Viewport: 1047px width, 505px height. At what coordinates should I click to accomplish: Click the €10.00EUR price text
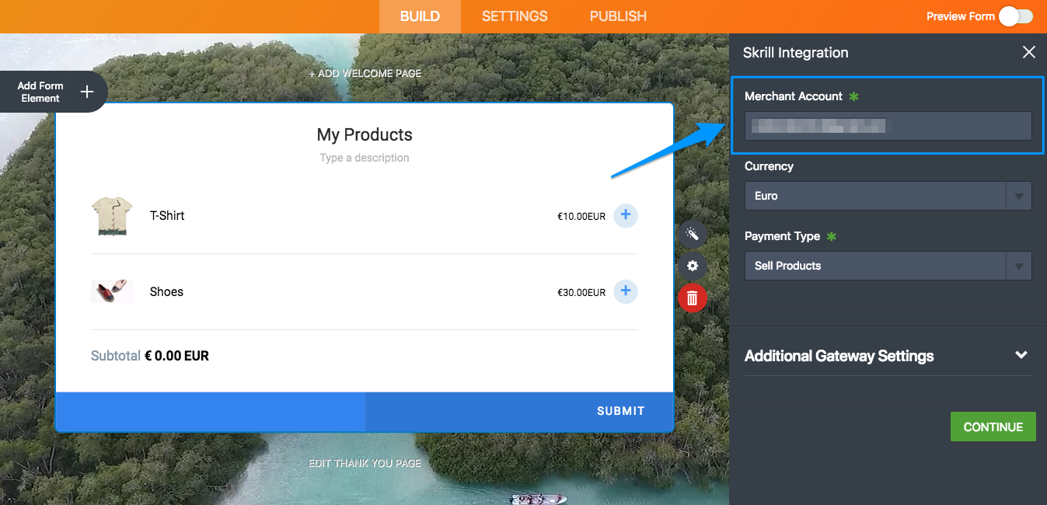[581, 217]
